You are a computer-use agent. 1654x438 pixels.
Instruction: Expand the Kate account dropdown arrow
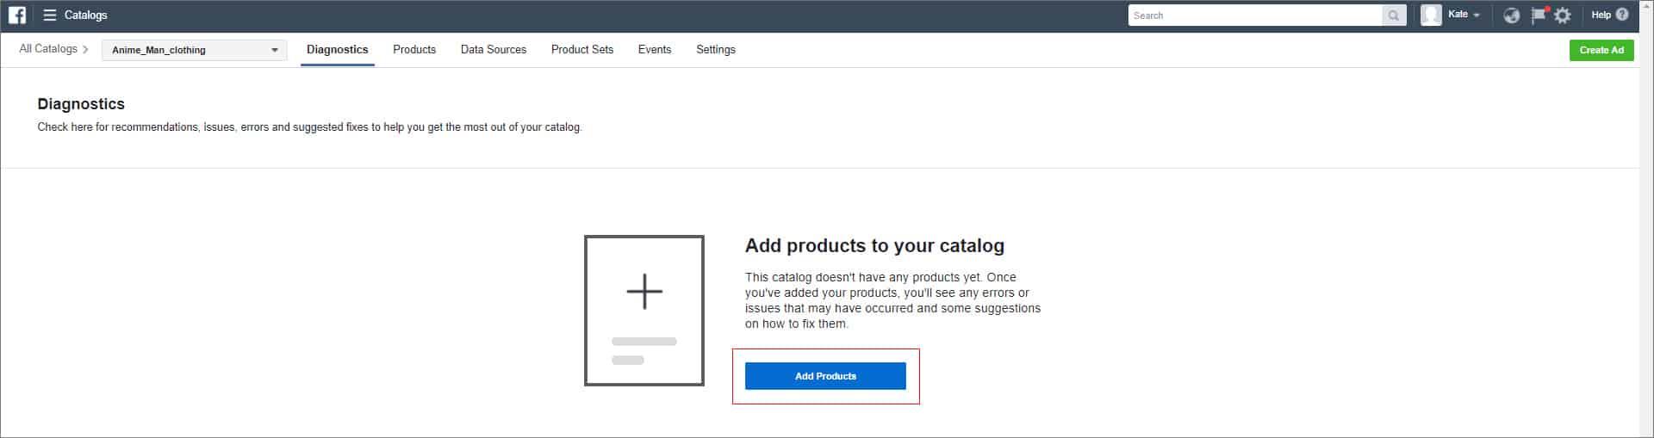click(1477, 15)
